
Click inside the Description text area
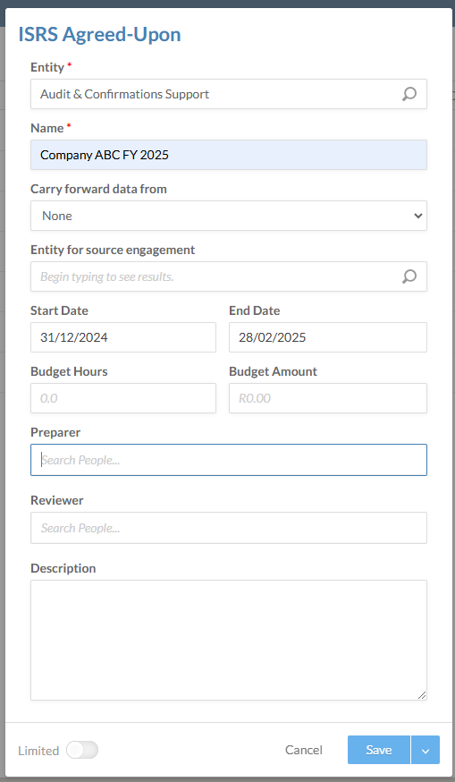[x=229, y=640]
